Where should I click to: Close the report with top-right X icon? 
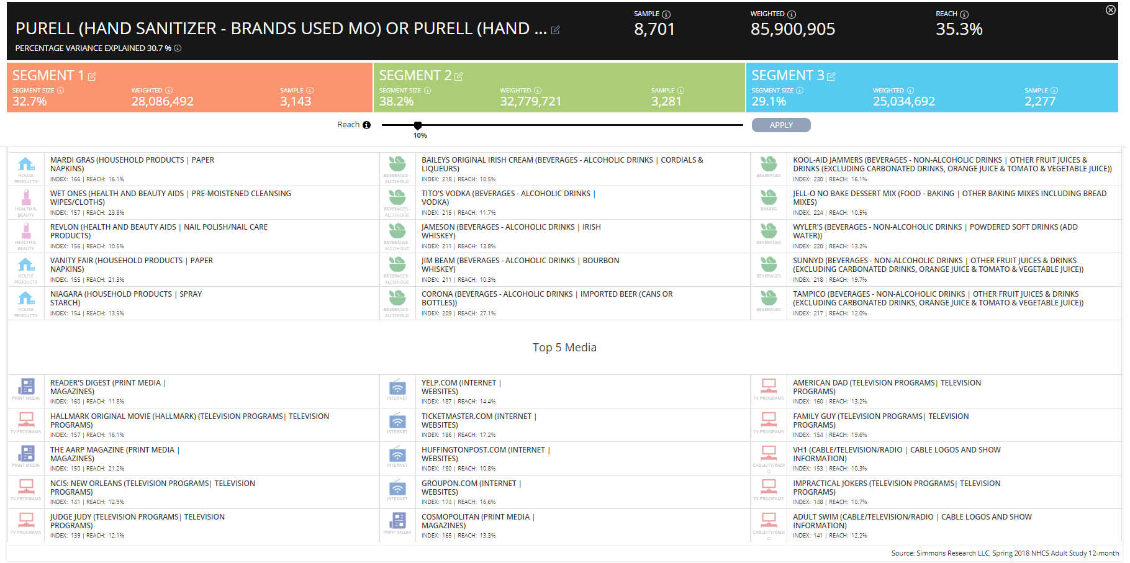(1111, 10)
